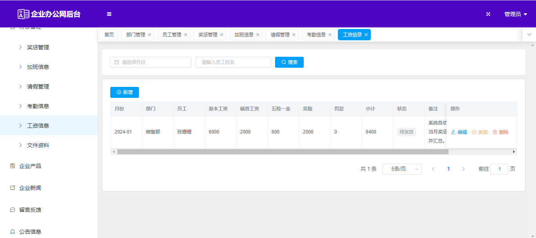Close the 部门管理 tab
Image resolution: width=536 pixels, height=238 pixels.
click(x=149, y=35)
